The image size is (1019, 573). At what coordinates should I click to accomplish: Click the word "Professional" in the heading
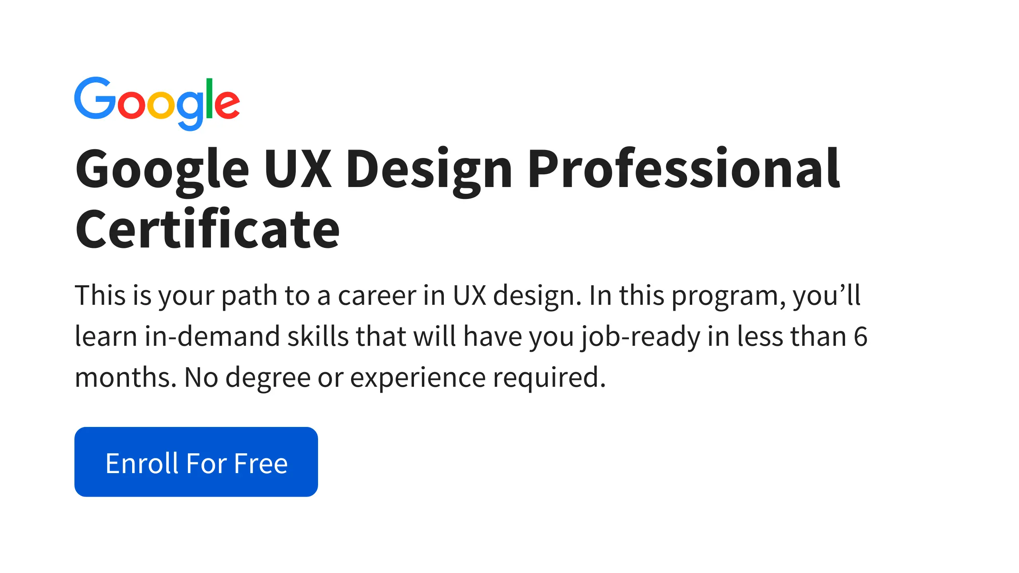pyautogui.click(x=683, y=169)
